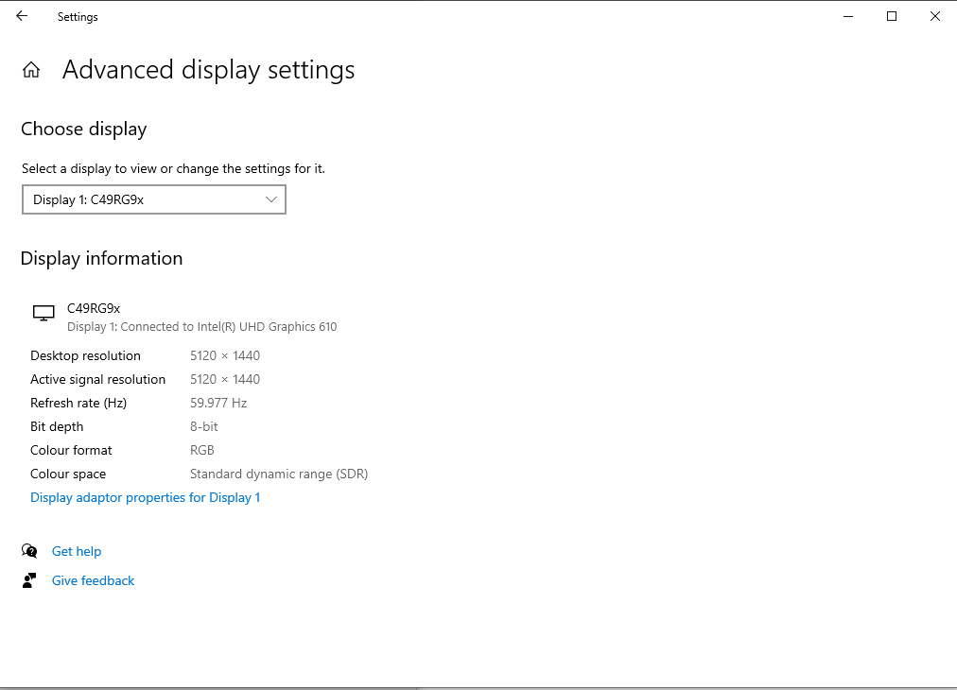Navigate back using the back arrow
The image size is (957, 690).
pos(21,16)
